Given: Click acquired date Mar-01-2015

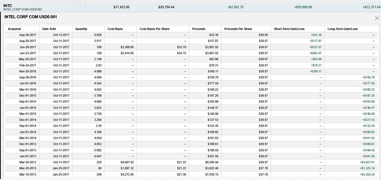Looking at the screenshot, I should 27,114.
